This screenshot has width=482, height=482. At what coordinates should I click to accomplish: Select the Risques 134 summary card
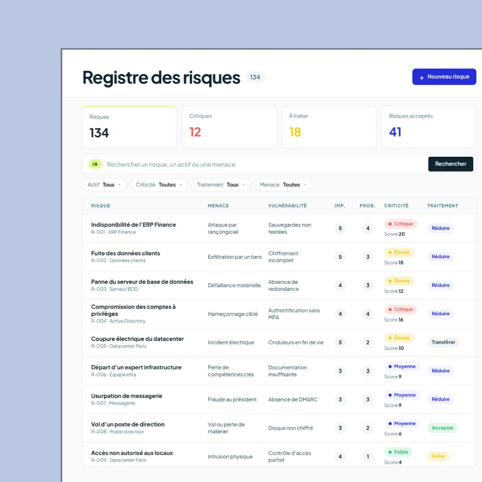(129, 127)
